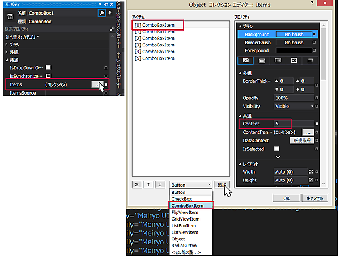340x258 pixels.
Task: Click the OK button
Action: pos(286,198)
